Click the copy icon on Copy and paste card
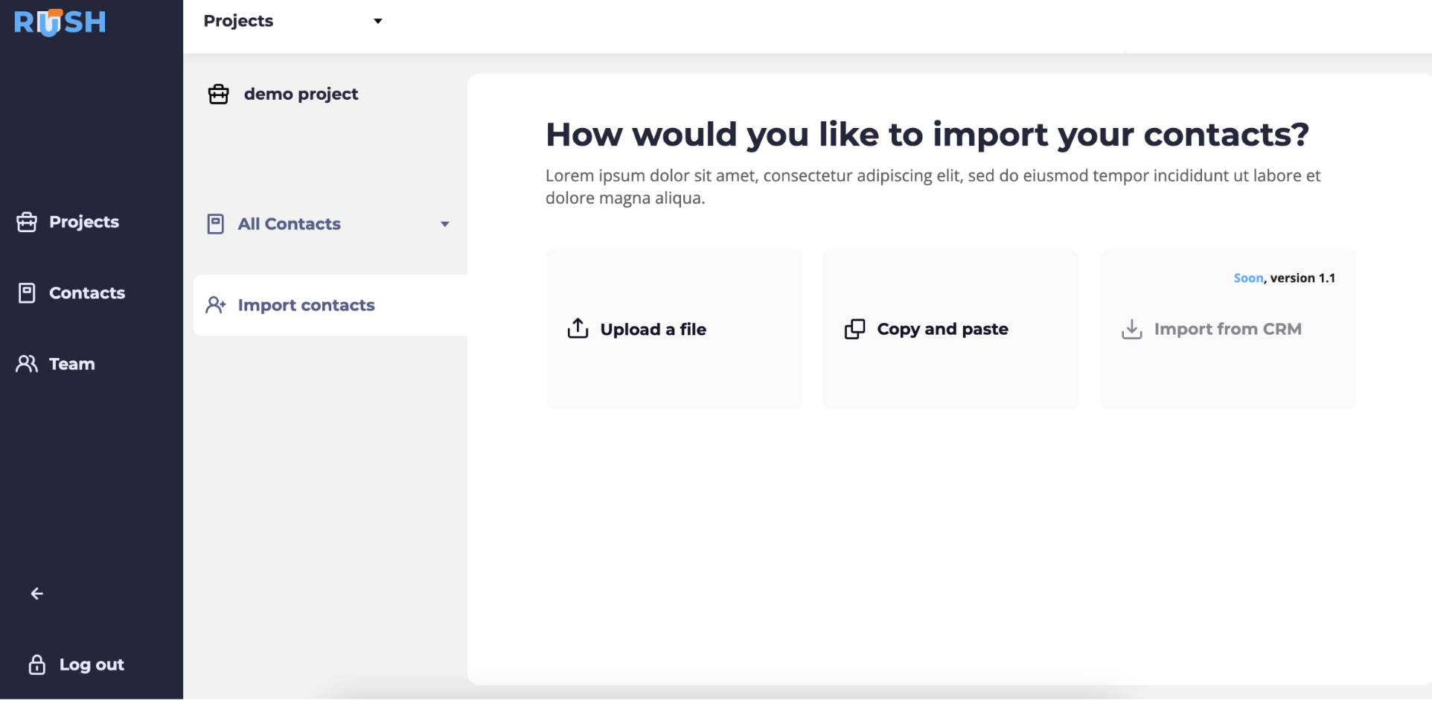 pyautogui.click(x=854, y=328)
